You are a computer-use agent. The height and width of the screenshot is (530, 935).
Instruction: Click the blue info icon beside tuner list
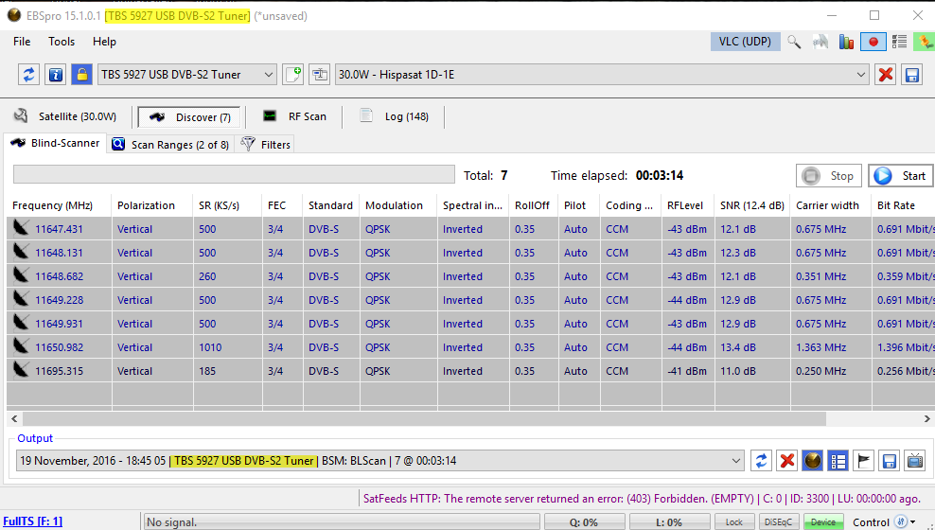[56, 75]
